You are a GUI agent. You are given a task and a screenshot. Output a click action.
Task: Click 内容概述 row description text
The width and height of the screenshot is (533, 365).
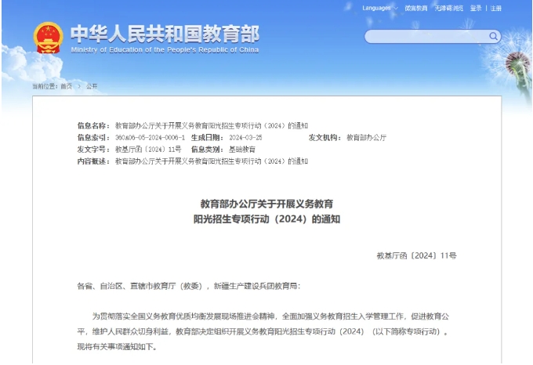click(x=212, y=161)
